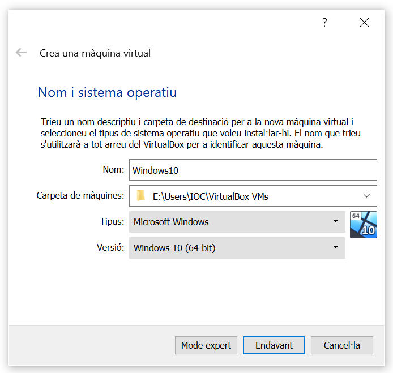Click the Windows 10 64-bit OS icon
Screen dimensions: 393x373
(363, 224)
